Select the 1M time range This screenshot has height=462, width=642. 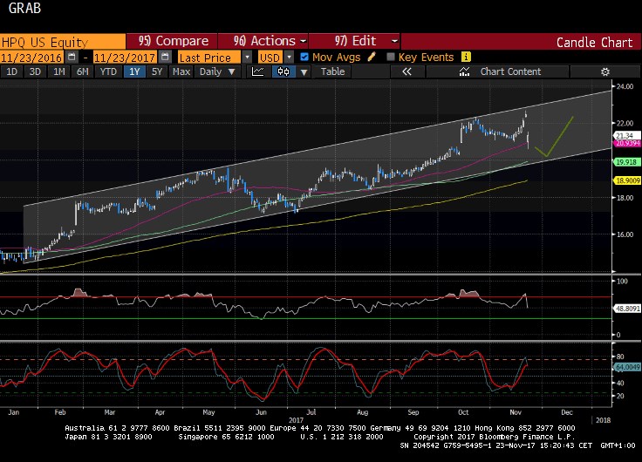click(59, 71)
